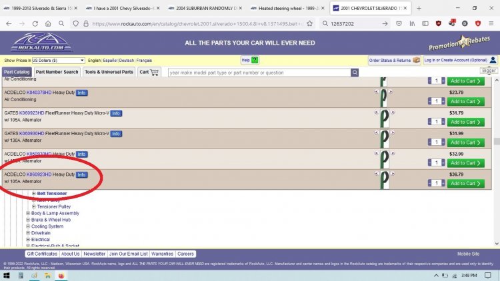
Task: Open the currency US Dollars dropdown
Action: 58,60
